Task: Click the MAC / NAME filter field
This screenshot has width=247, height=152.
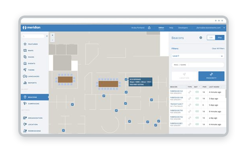Action: [x=198, y=65]
